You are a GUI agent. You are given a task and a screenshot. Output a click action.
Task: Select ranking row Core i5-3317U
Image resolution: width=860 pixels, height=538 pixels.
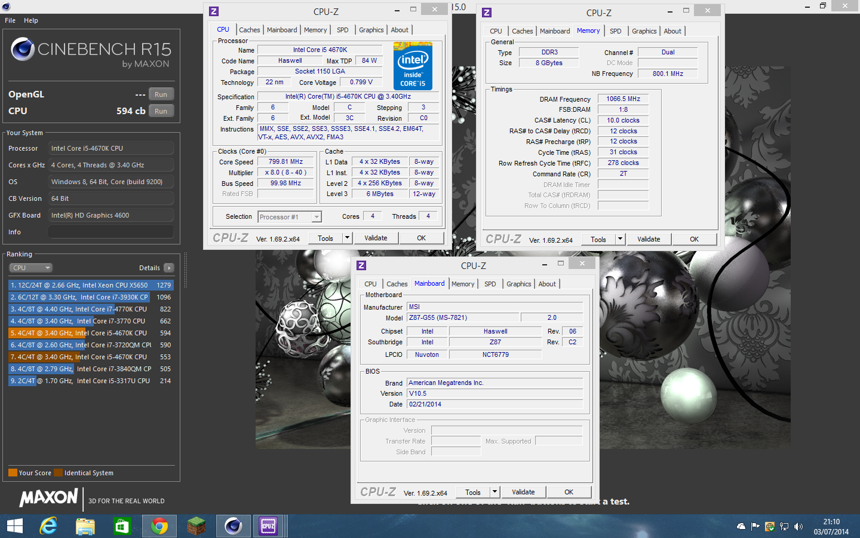91,381
